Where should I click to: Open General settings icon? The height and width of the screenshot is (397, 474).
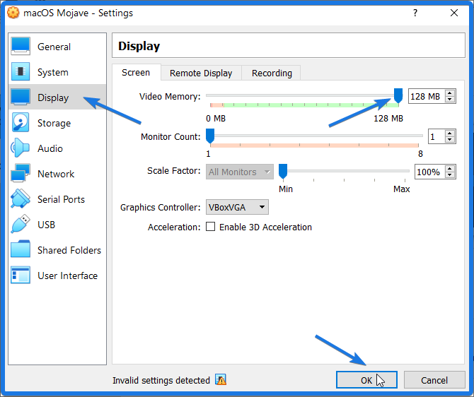(21, 46)
